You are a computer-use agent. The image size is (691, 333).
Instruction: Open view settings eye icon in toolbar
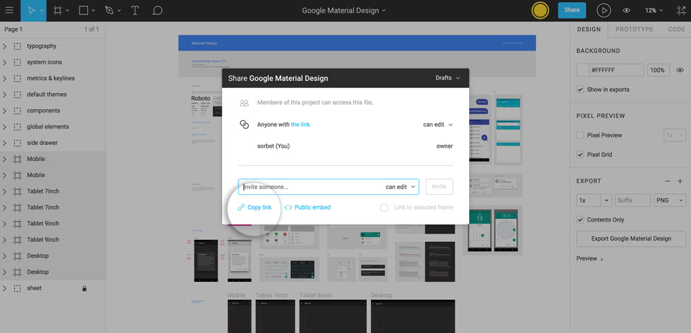(x=626, y=10)
